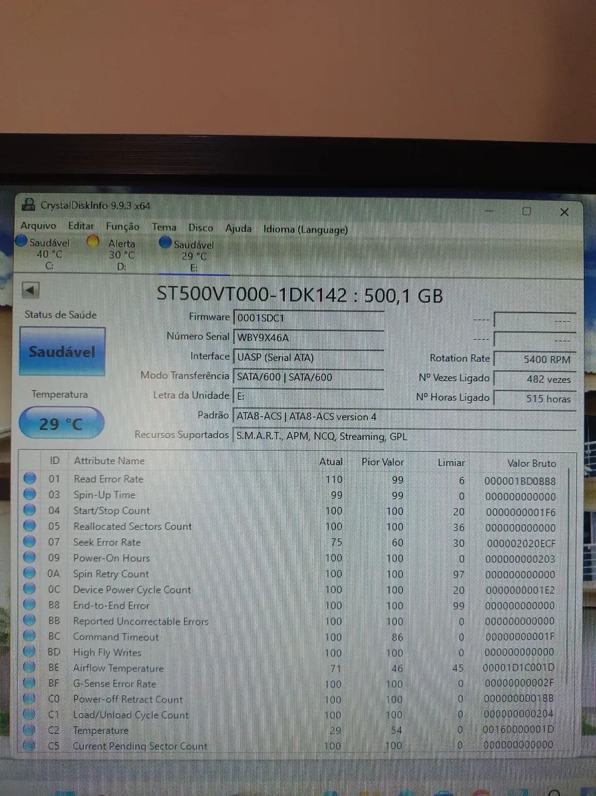Image resolution: width=596 pixels, height=796 pixels.
Task: Select the Seek Error Rate attribute name
Action: [x=107, y=542]
